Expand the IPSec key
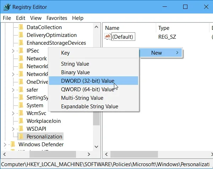This screenshot has height=169, width=213. point(13,51)
